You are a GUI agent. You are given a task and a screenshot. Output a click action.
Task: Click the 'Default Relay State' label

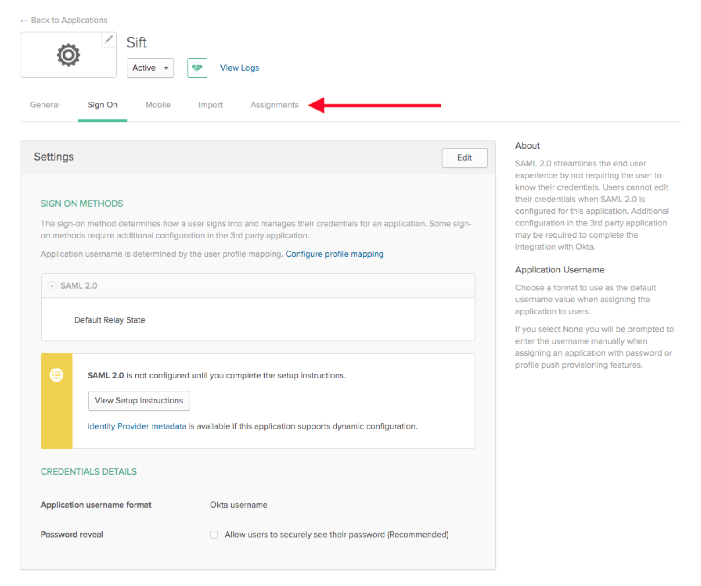[110, 320]
